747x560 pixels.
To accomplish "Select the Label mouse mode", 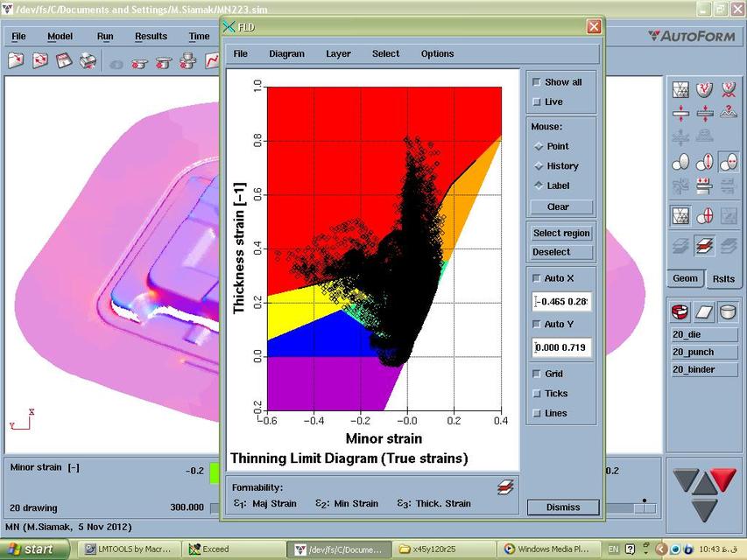I will [x=539, y=185].
